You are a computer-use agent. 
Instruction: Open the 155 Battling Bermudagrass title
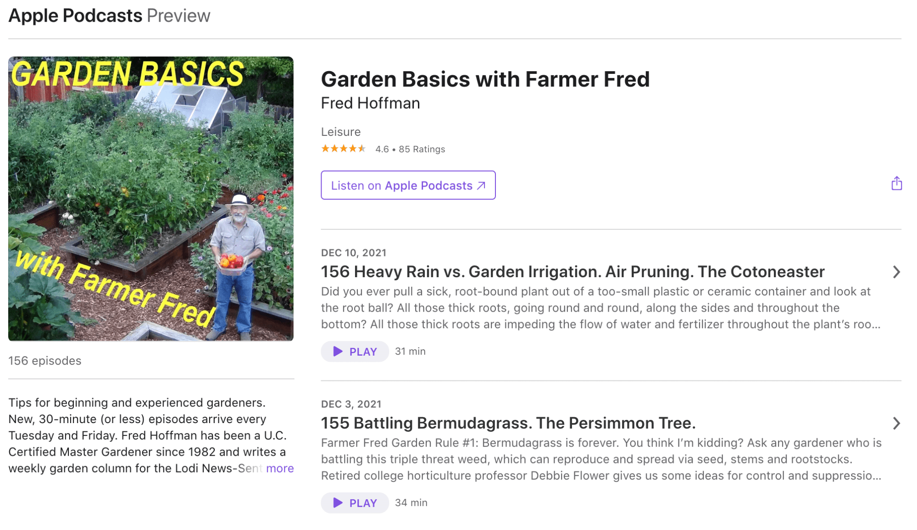pyautogui.click(x=508, y=423)
